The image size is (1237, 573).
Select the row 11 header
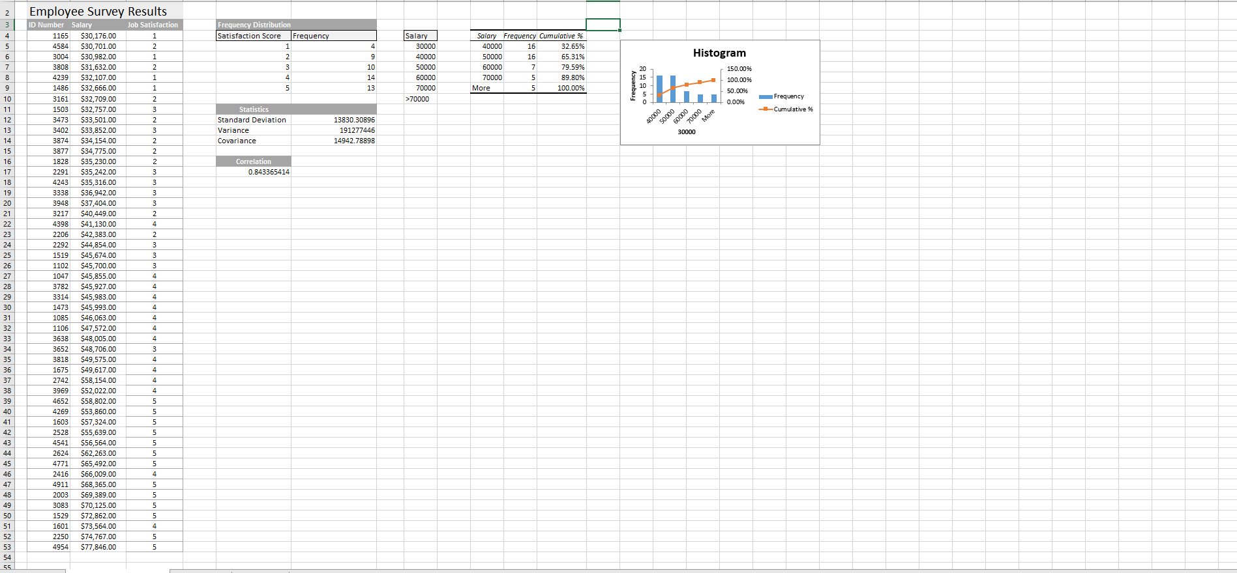[7, 109]
